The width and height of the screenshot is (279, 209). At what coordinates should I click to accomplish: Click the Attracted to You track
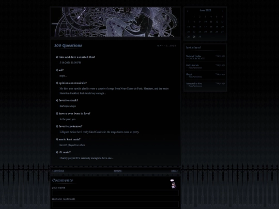click(194, 84)
